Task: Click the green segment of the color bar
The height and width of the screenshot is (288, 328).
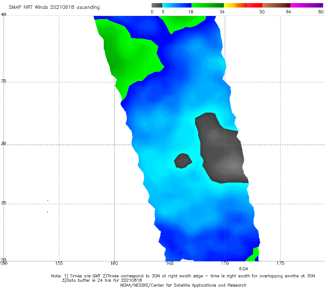Action: point(207,5)
